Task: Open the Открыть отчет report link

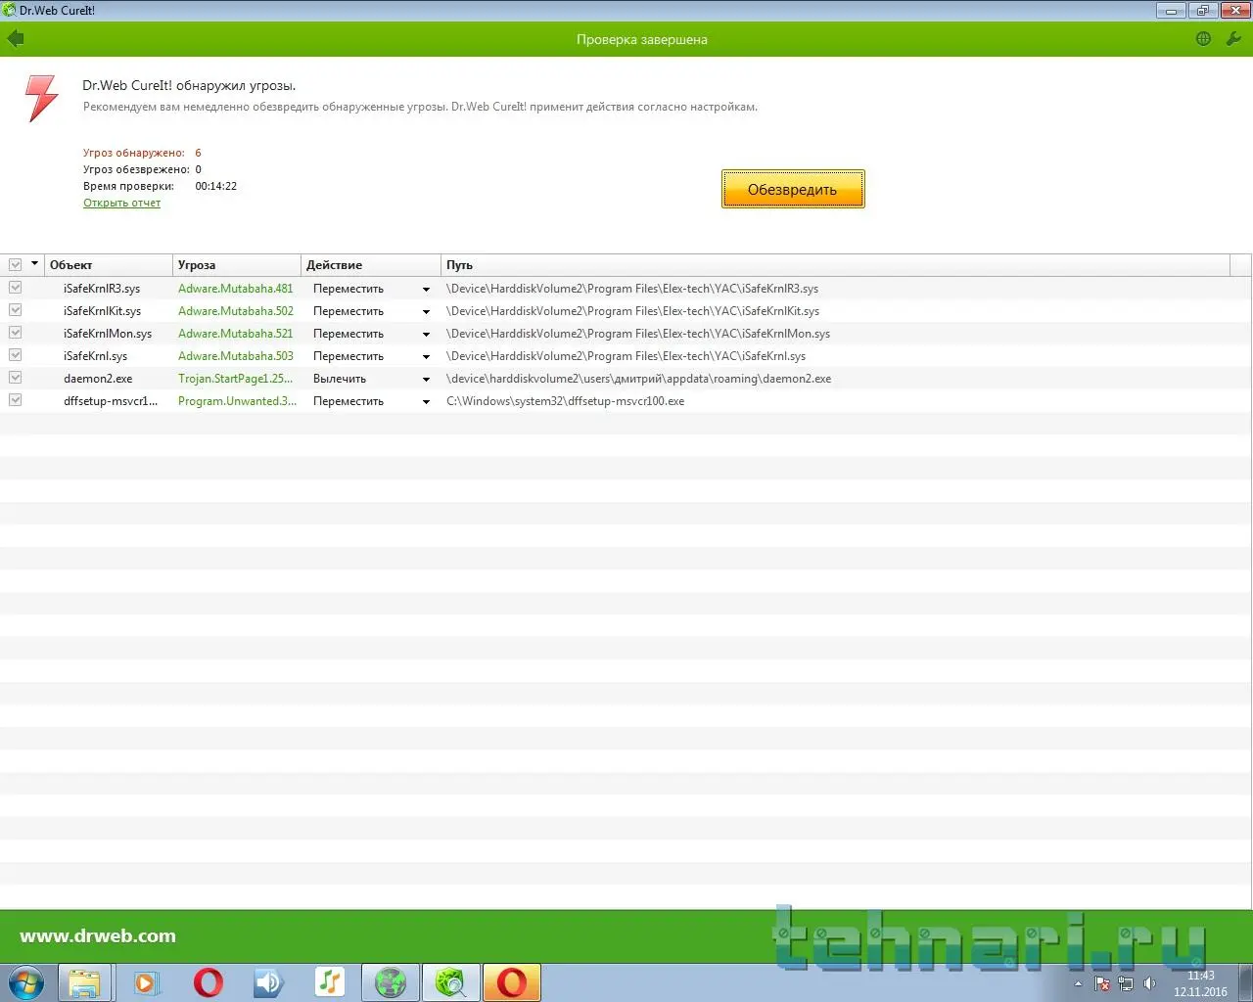Action: [x=121, y=203]
